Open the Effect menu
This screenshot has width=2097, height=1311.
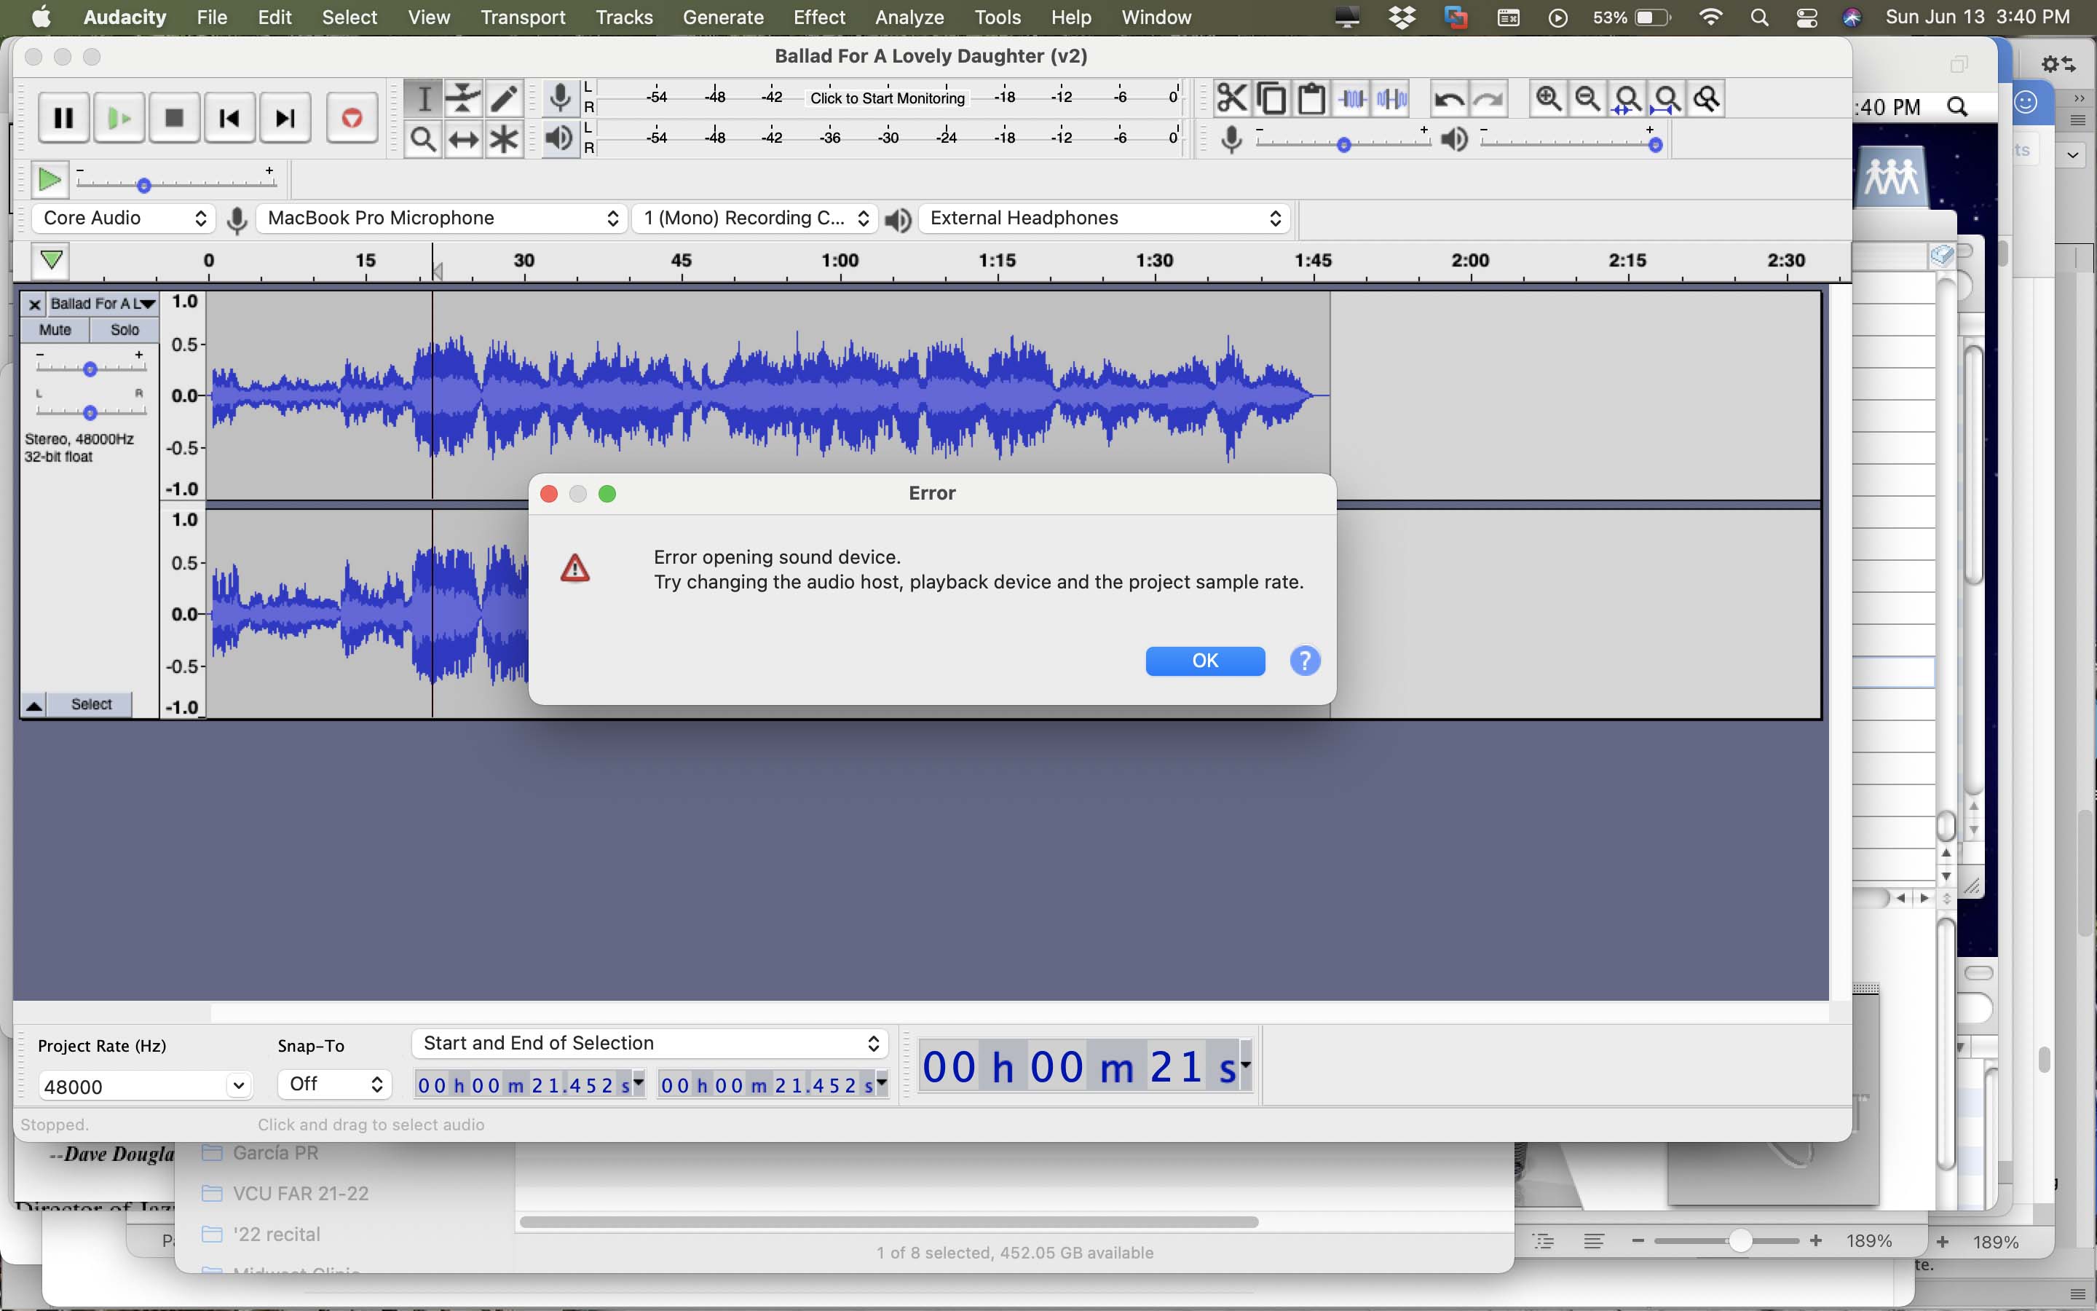tap(818, 17)
